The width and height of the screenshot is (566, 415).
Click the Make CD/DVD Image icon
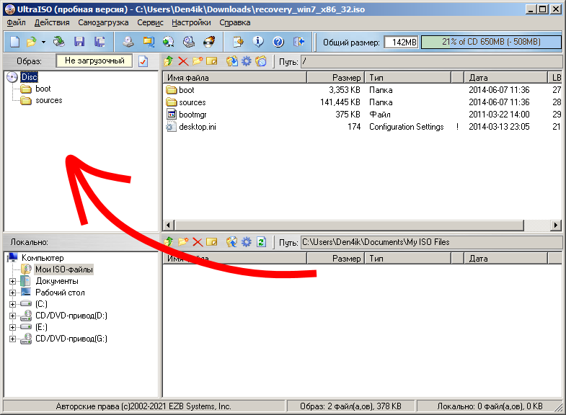click(128, 42)
